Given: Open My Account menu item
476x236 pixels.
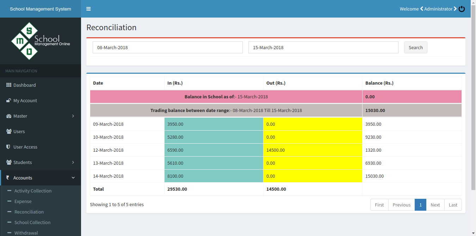Looking at the screenshot, I should 41,100.
